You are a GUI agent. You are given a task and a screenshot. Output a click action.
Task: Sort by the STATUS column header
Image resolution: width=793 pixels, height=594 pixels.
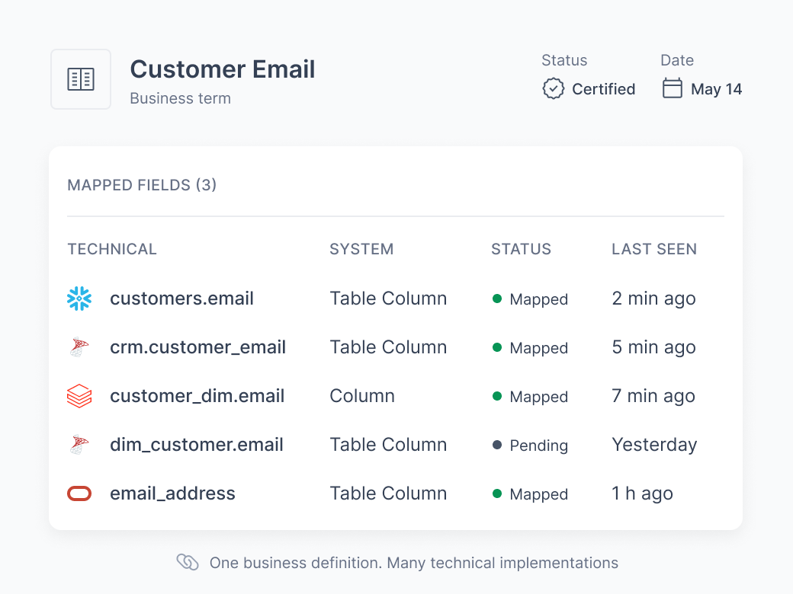coord(521,249)
